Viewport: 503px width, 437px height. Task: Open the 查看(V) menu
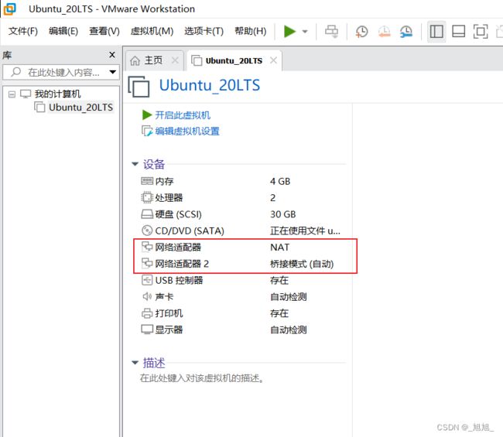coord(104,31)
